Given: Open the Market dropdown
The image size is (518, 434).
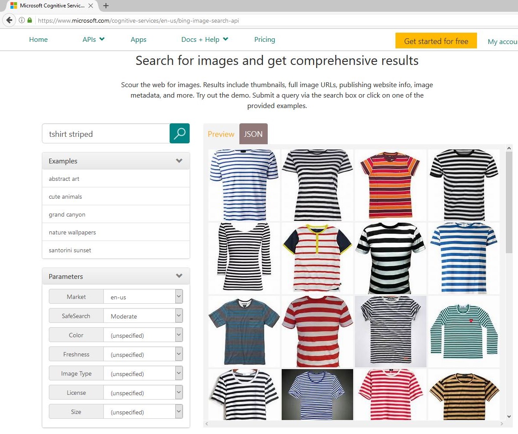Looking at the screenshot, I should (178, 297).
